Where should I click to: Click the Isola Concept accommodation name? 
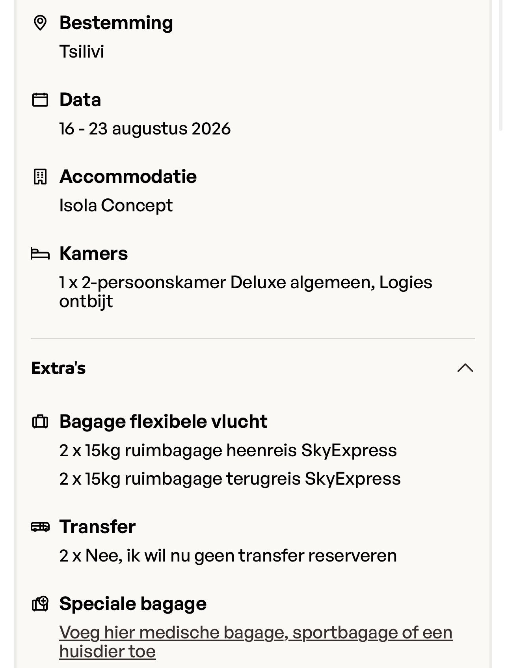pyautogui.click(x=116, y=205)
